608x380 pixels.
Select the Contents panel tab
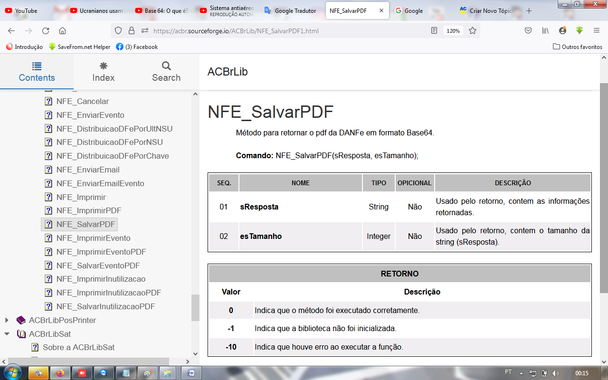[x=37, y=72]
